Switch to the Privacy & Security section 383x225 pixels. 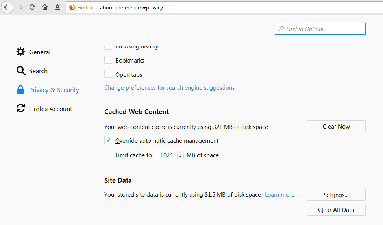click(x=54, y=90)
